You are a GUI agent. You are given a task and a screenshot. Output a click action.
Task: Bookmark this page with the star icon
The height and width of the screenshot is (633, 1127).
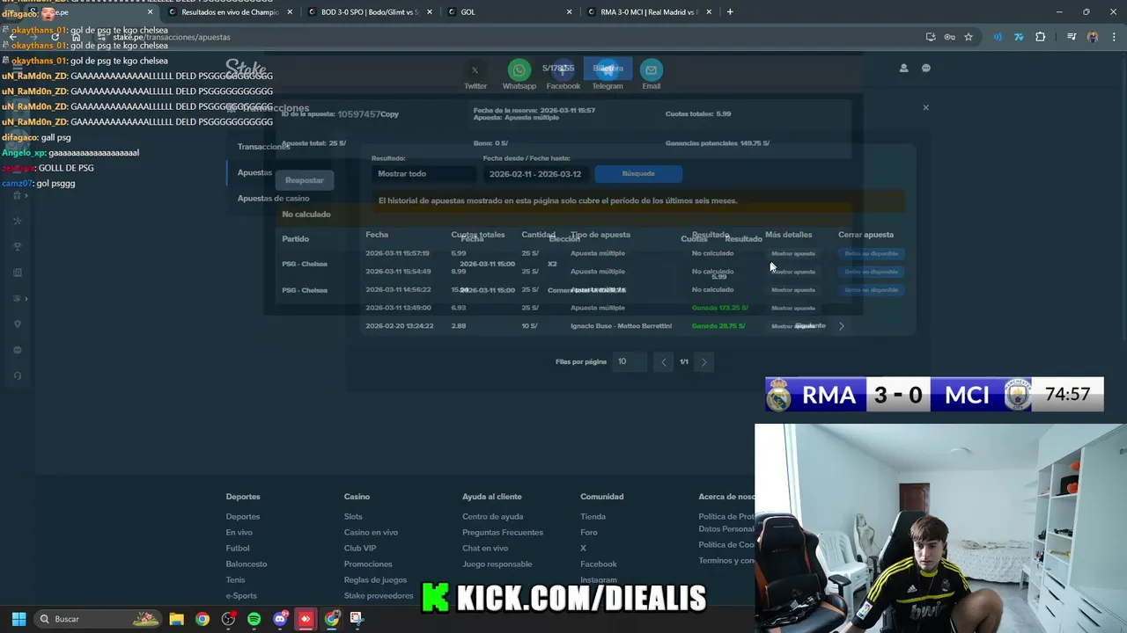point(969,37)
